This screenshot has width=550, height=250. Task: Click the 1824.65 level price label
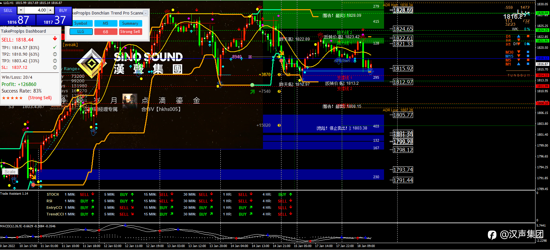[x=403, y=29]
